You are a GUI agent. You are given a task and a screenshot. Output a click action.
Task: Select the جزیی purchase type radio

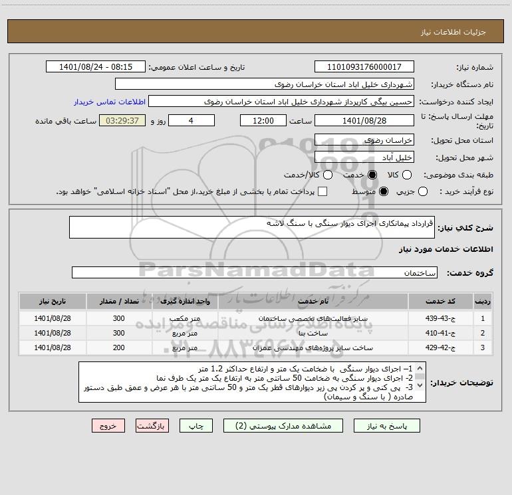(422, 191)
